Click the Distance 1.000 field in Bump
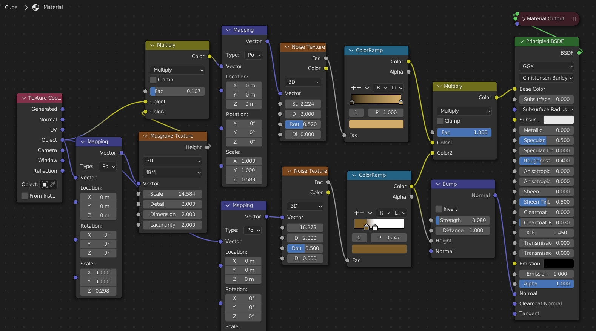Viewport: 596px width, 331px height. point(463,230)
